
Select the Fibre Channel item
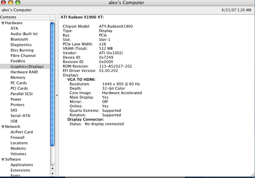23,56
